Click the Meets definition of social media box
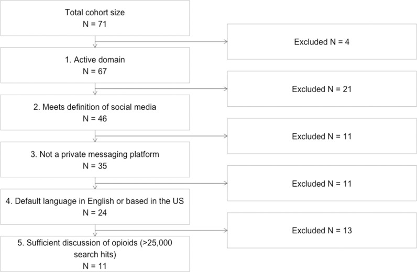The height and width of the screenshot is (272, 417). point(95,112)
